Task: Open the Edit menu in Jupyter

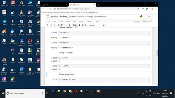Action: tap(55, 21)
